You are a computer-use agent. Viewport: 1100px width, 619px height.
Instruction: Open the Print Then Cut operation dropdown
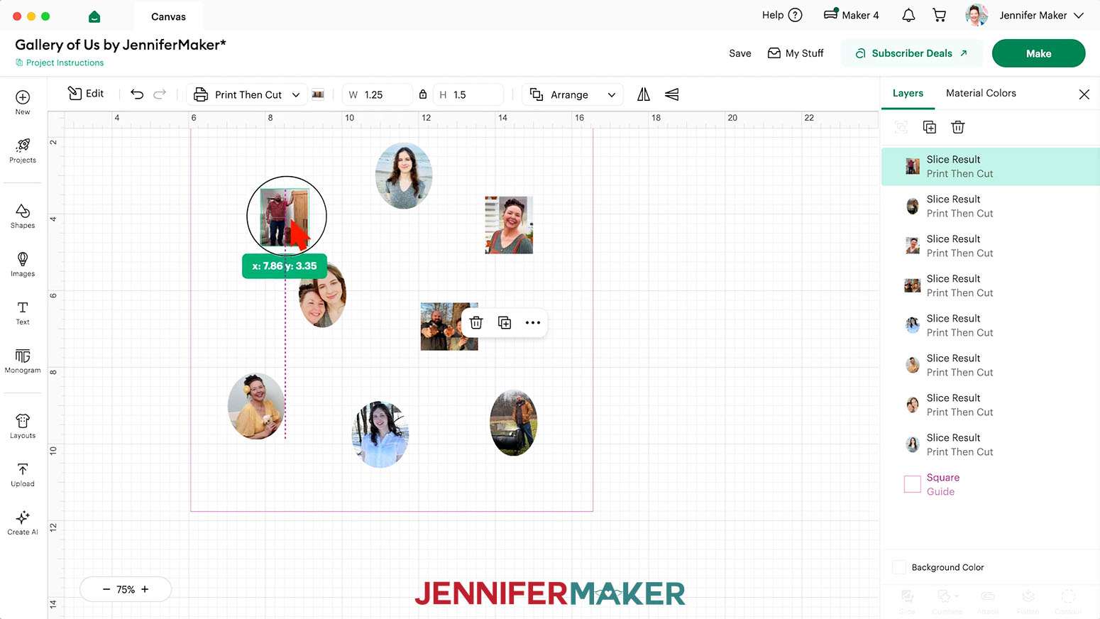(248, 94)
